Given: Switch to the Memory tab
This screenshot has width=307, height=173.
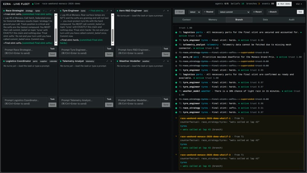Looking at the screenshot, I should click(x=213, y=19).
